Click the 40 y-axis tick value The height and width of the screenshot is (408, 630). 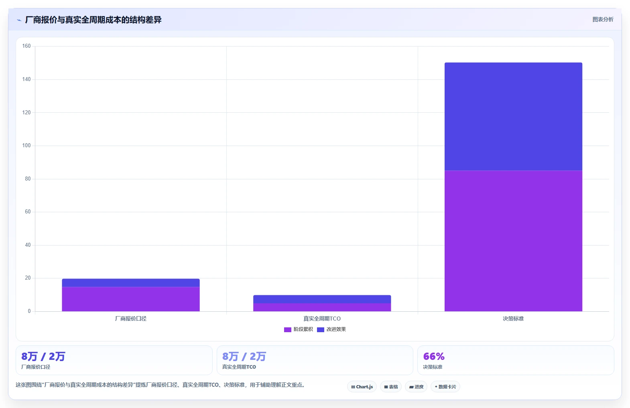(28, 245)
